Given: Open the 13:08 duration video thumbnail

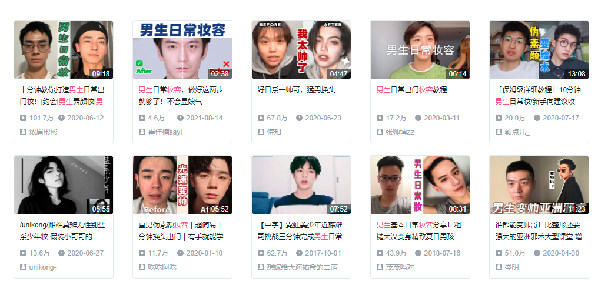Looking at the screenshot, I should (x=539, y=50).
